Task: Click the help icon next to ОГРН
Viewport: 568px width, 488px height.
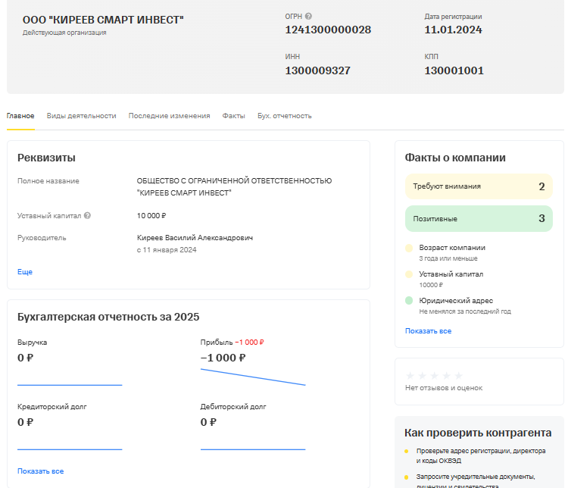Action: [x=308, y=17]
